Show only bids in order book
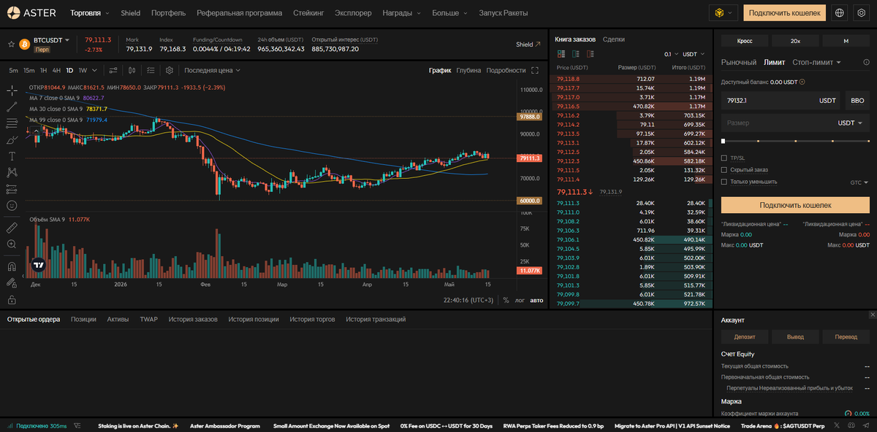This screenshot has width=877, height=432. tap(575, 54)
